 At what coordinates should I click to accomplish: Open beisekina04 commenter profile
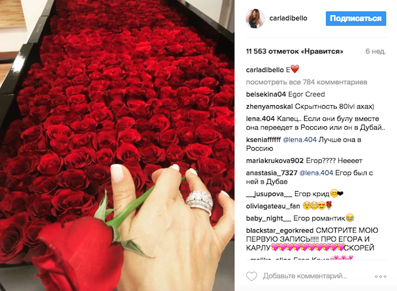pyautogui.click(x=266, y=94)
